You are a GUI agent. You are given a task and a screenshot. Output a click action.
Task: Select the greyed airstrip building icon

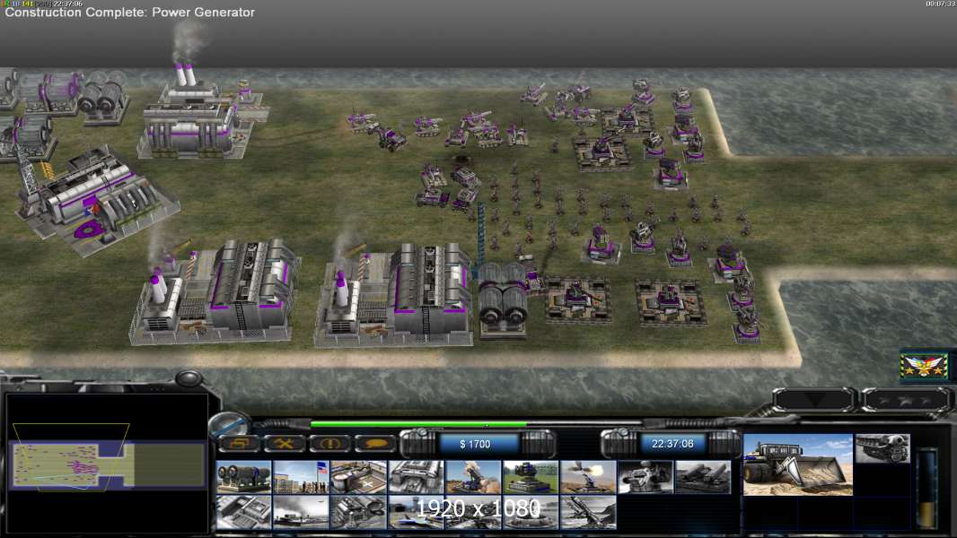300,512
